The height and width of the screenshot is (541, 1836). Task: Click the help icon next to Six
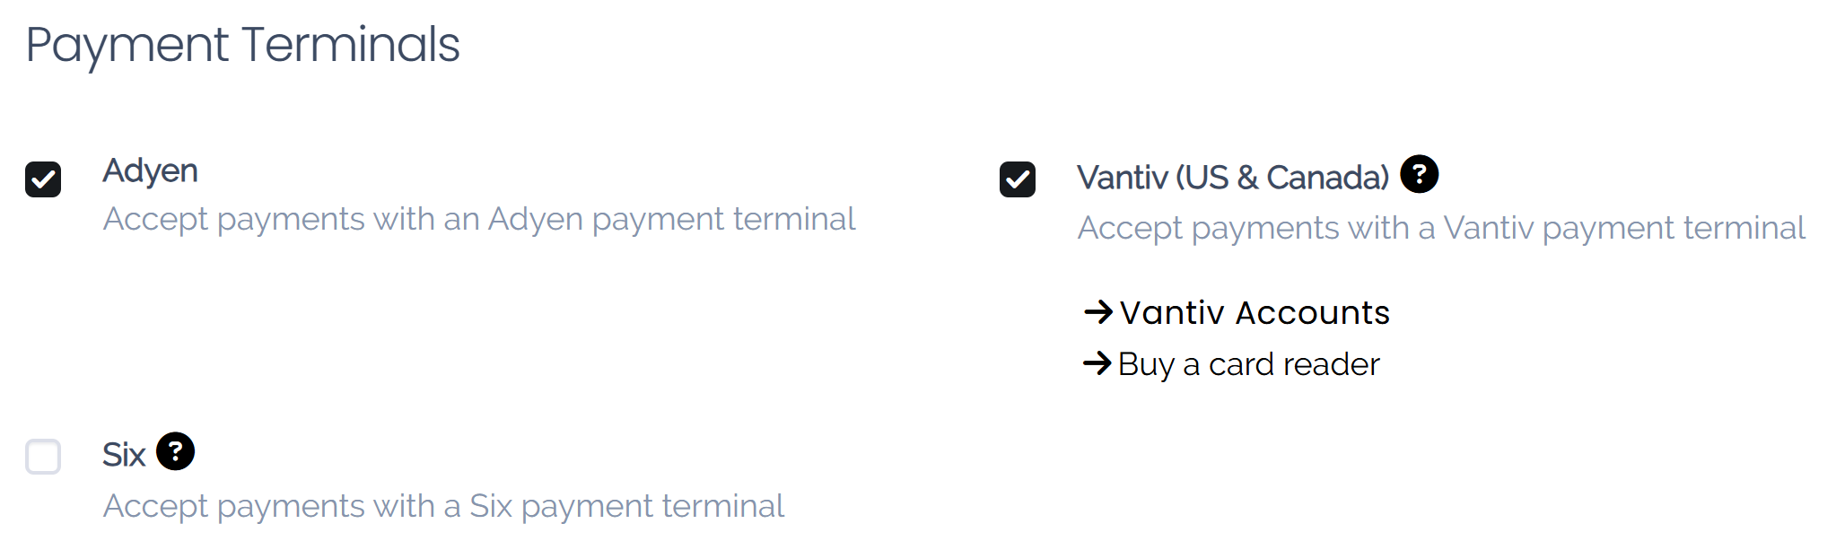177,452
